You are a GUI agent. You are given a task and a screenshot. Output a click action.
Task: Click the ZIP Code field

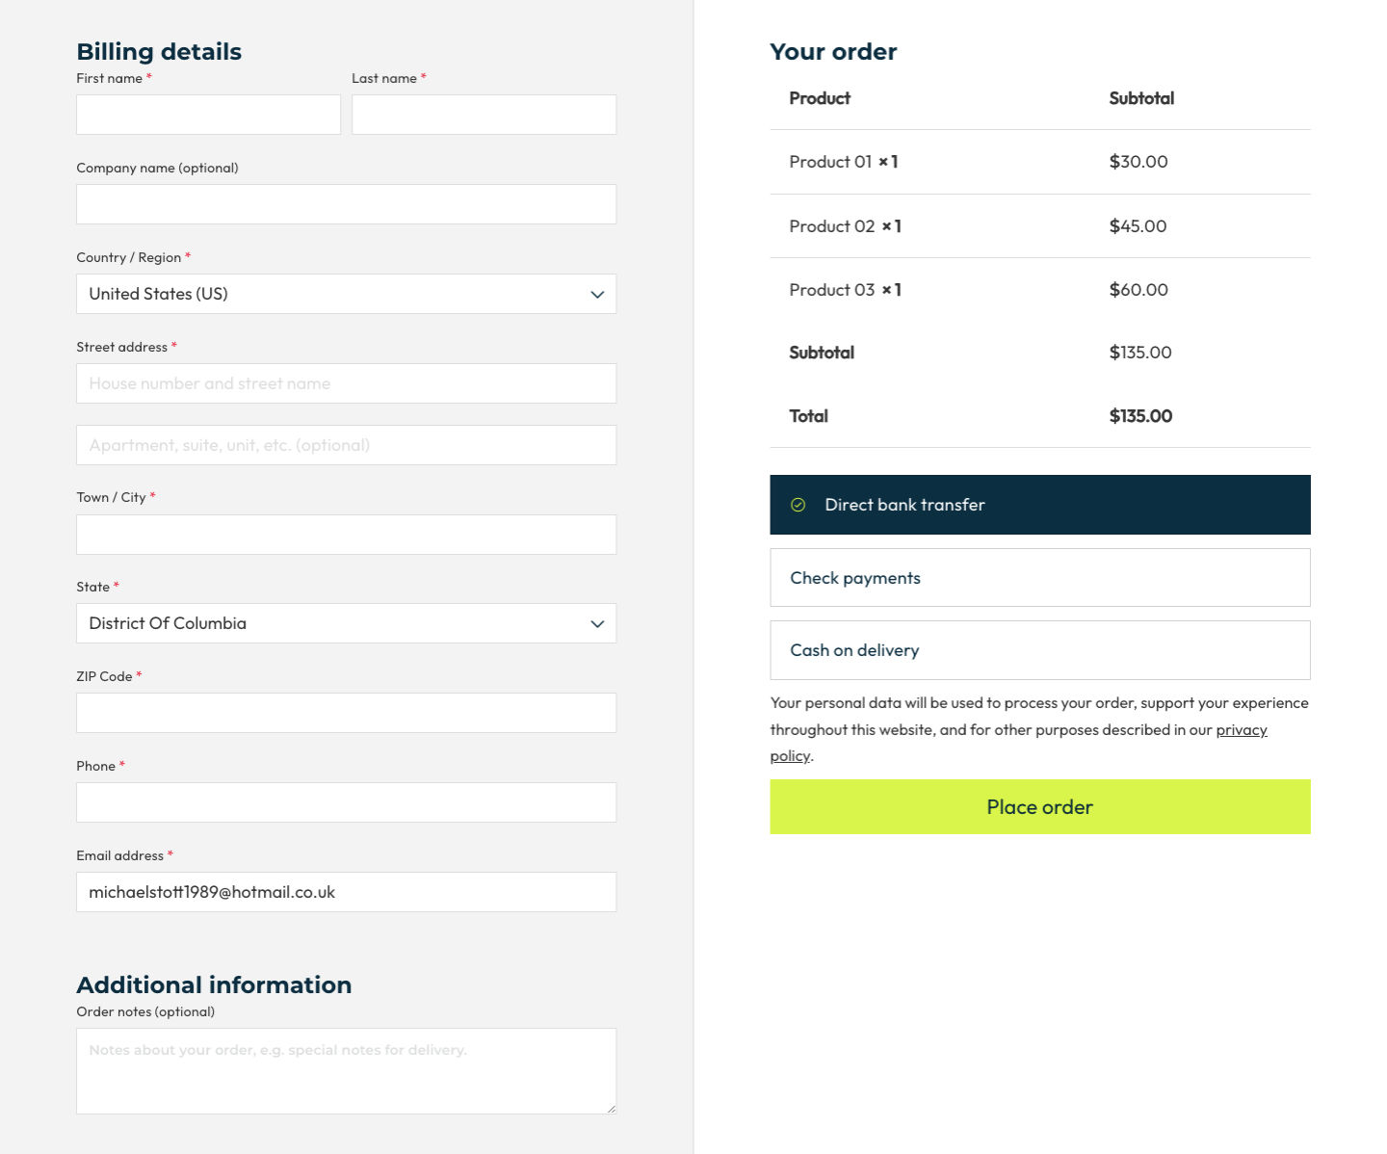346,713
